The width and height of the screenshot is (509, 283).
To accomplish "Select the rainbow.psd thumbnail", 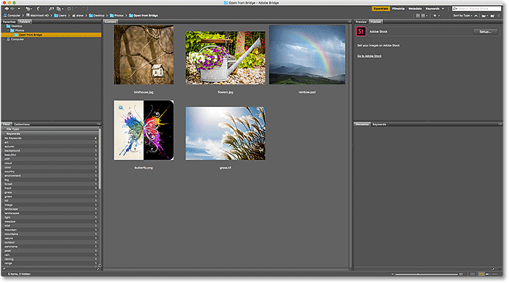I will pyautogui.click(x=307, y=55).
